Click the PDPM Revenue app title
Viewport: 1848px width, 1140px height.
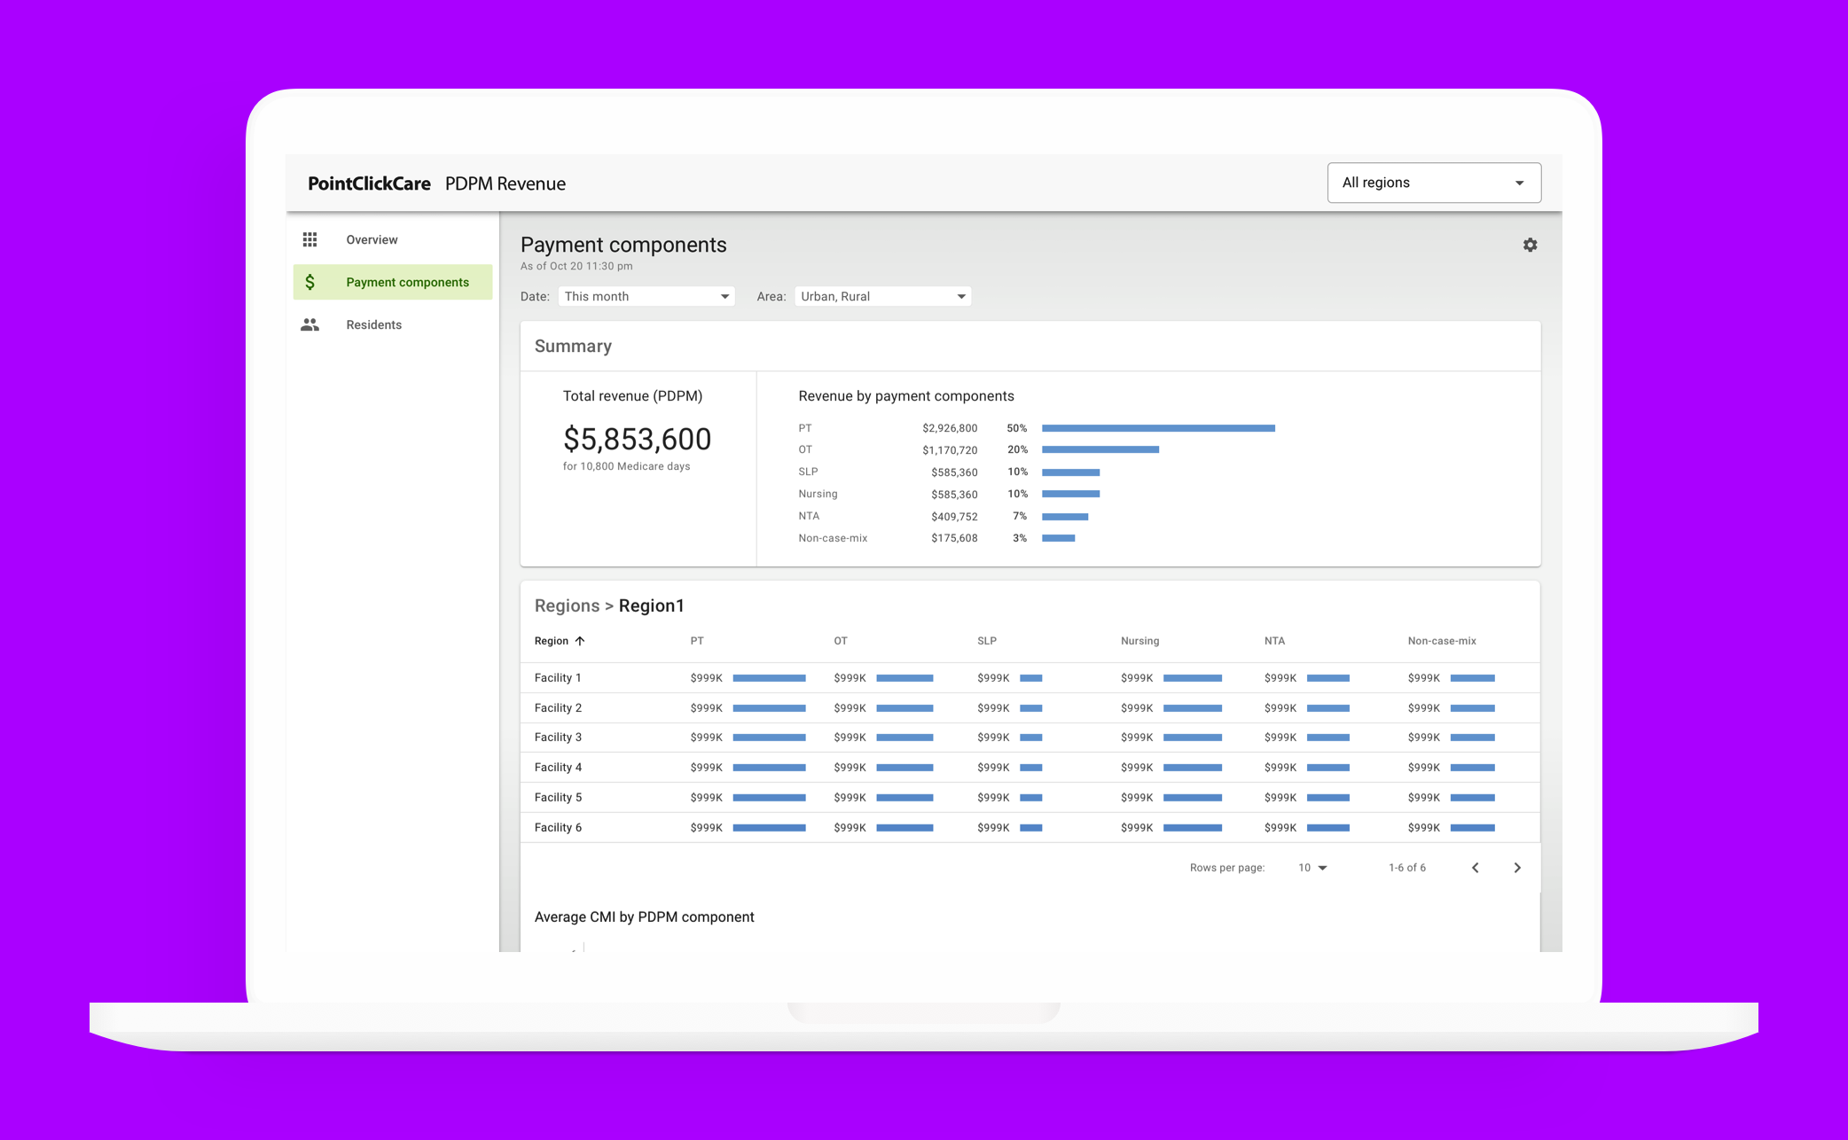(505, 183)
